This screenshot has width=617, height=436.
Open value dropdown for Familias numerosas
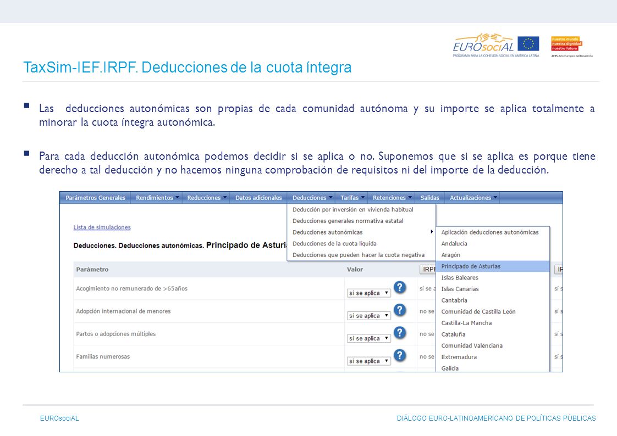(368, 361)
